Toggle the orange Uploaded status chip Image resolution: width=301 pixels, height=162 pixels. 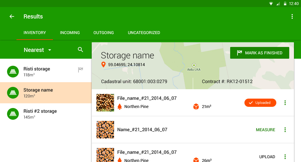(x=260, y=103)
